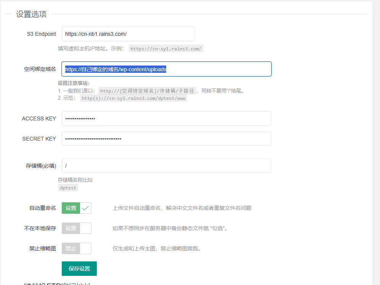The image size is (380, 285).
Task: Select the ACCESS KEY password field
Action: (166, 118)
